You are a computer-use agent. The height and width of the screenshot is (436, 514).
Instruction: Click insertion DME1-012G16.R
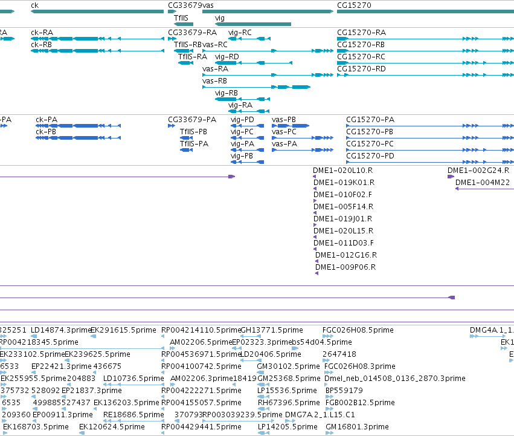point(316,261)
